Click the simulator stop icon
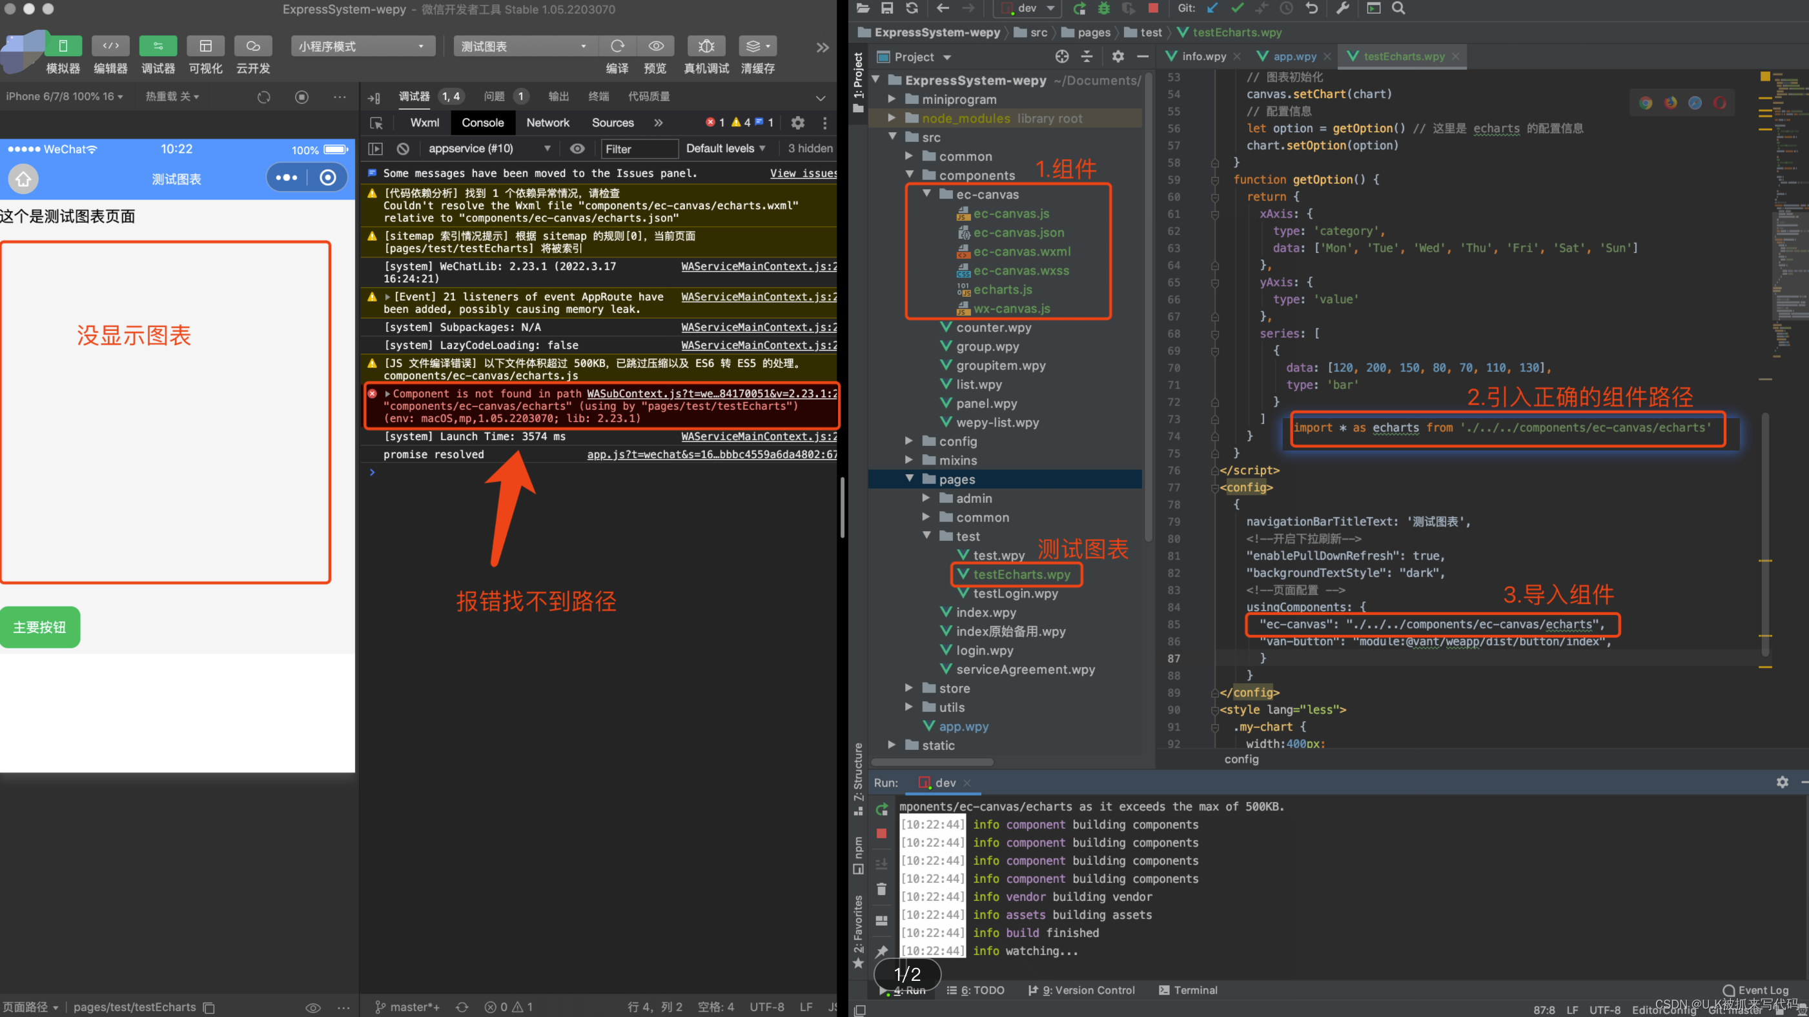The height and width of the screenshot is (1017, 1809). pos(302,97)
